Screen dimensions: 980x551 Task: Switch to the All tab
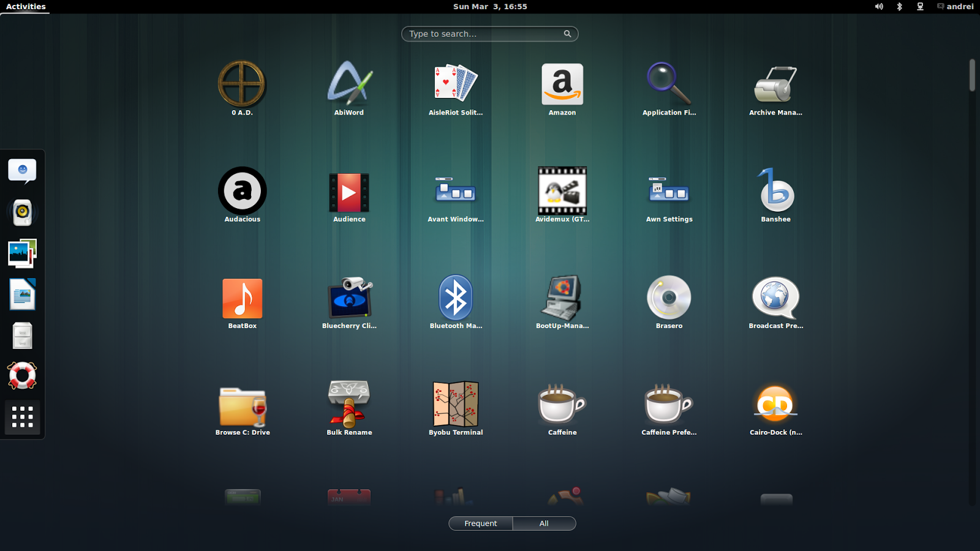point(544,523)
